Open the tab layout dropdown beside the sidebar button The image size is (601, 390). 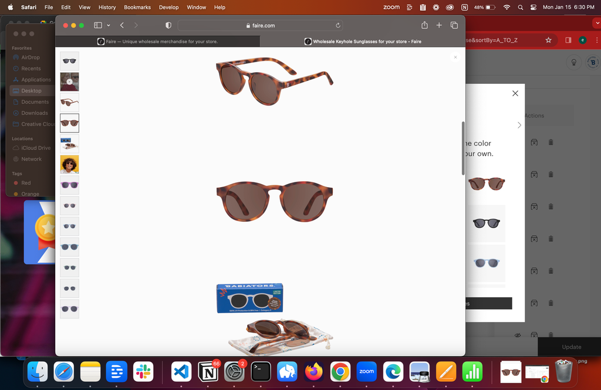[x=108, y=25]
